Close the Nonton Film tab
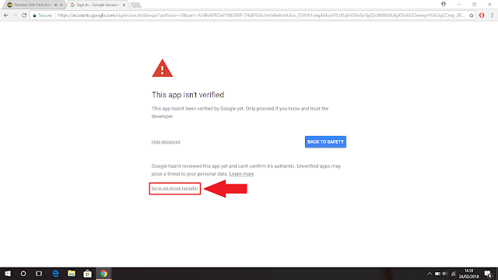The image size is (498, 280). point(61,5)
